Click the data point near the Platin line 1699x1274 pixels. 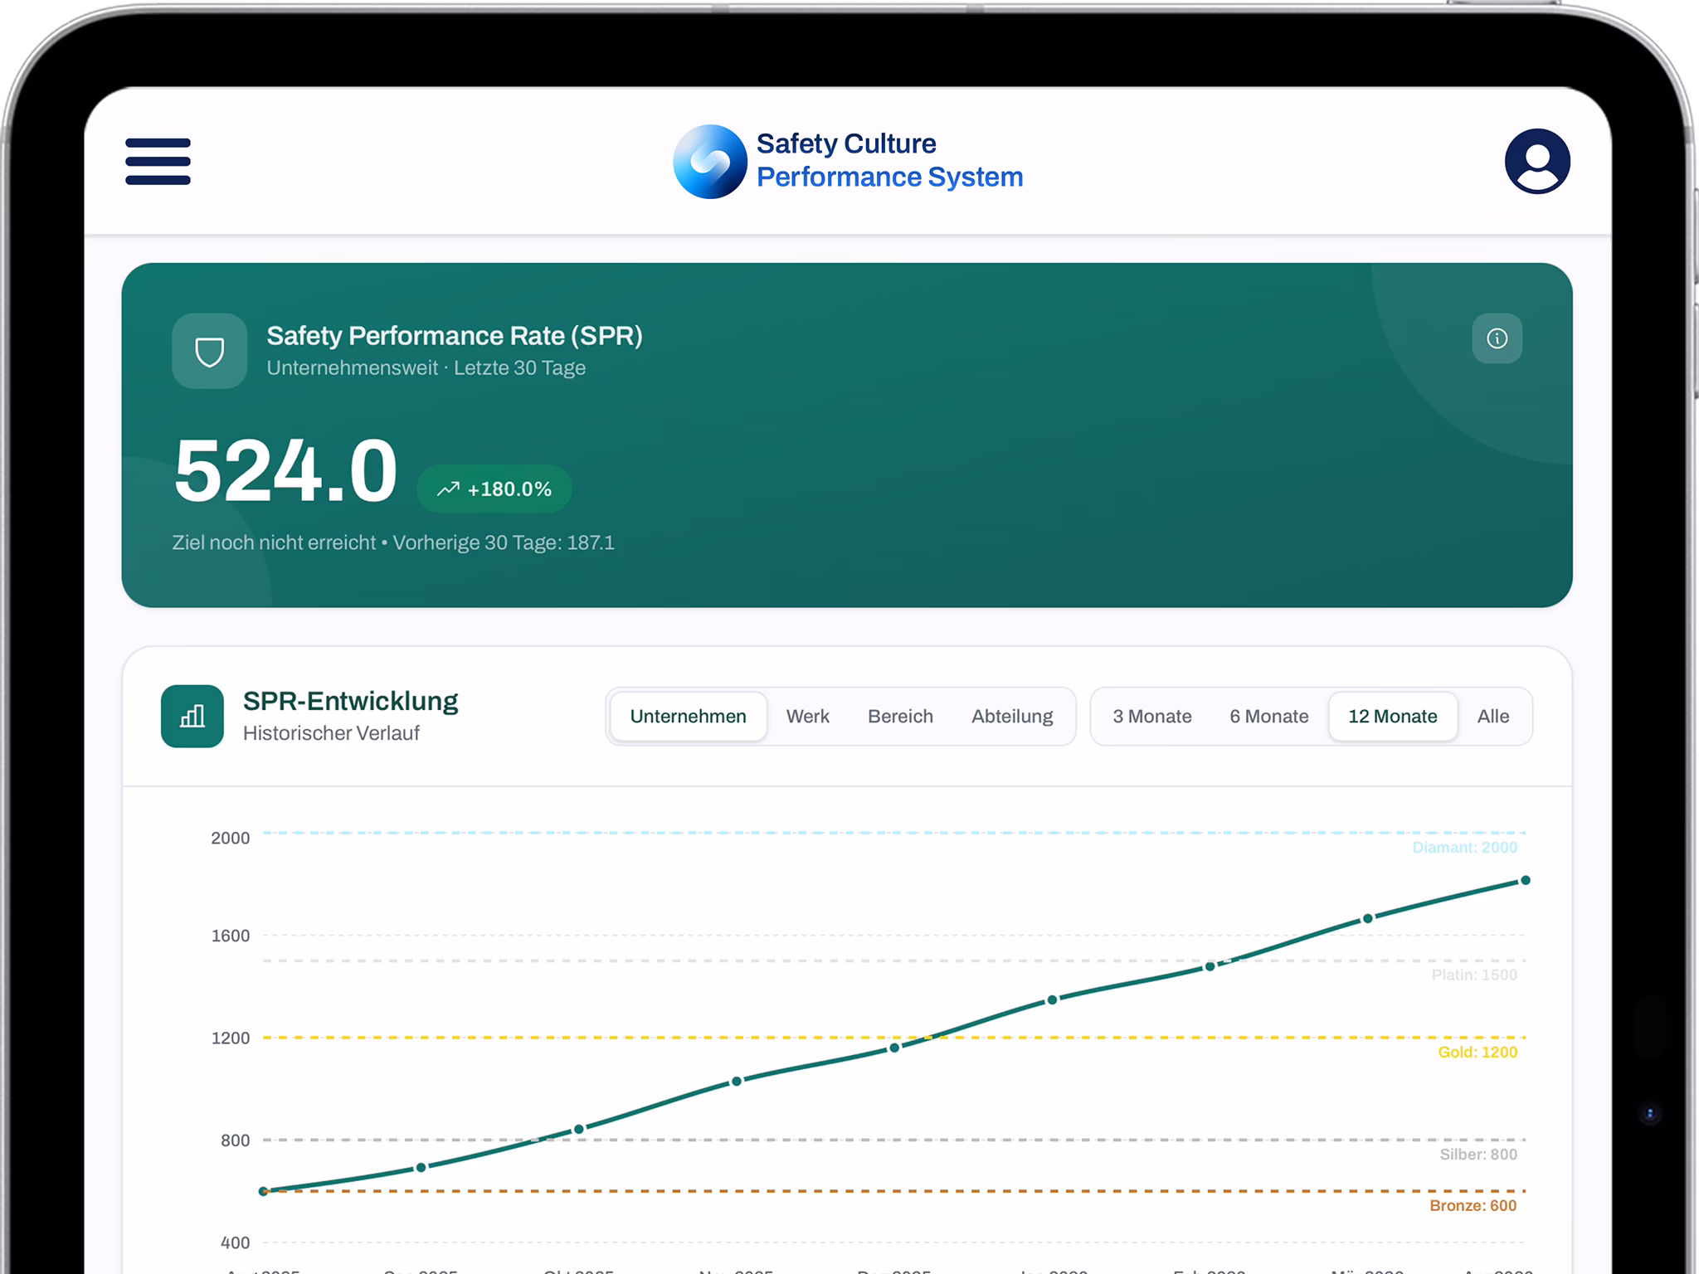pyautogui.click(x=1210, y=966)
